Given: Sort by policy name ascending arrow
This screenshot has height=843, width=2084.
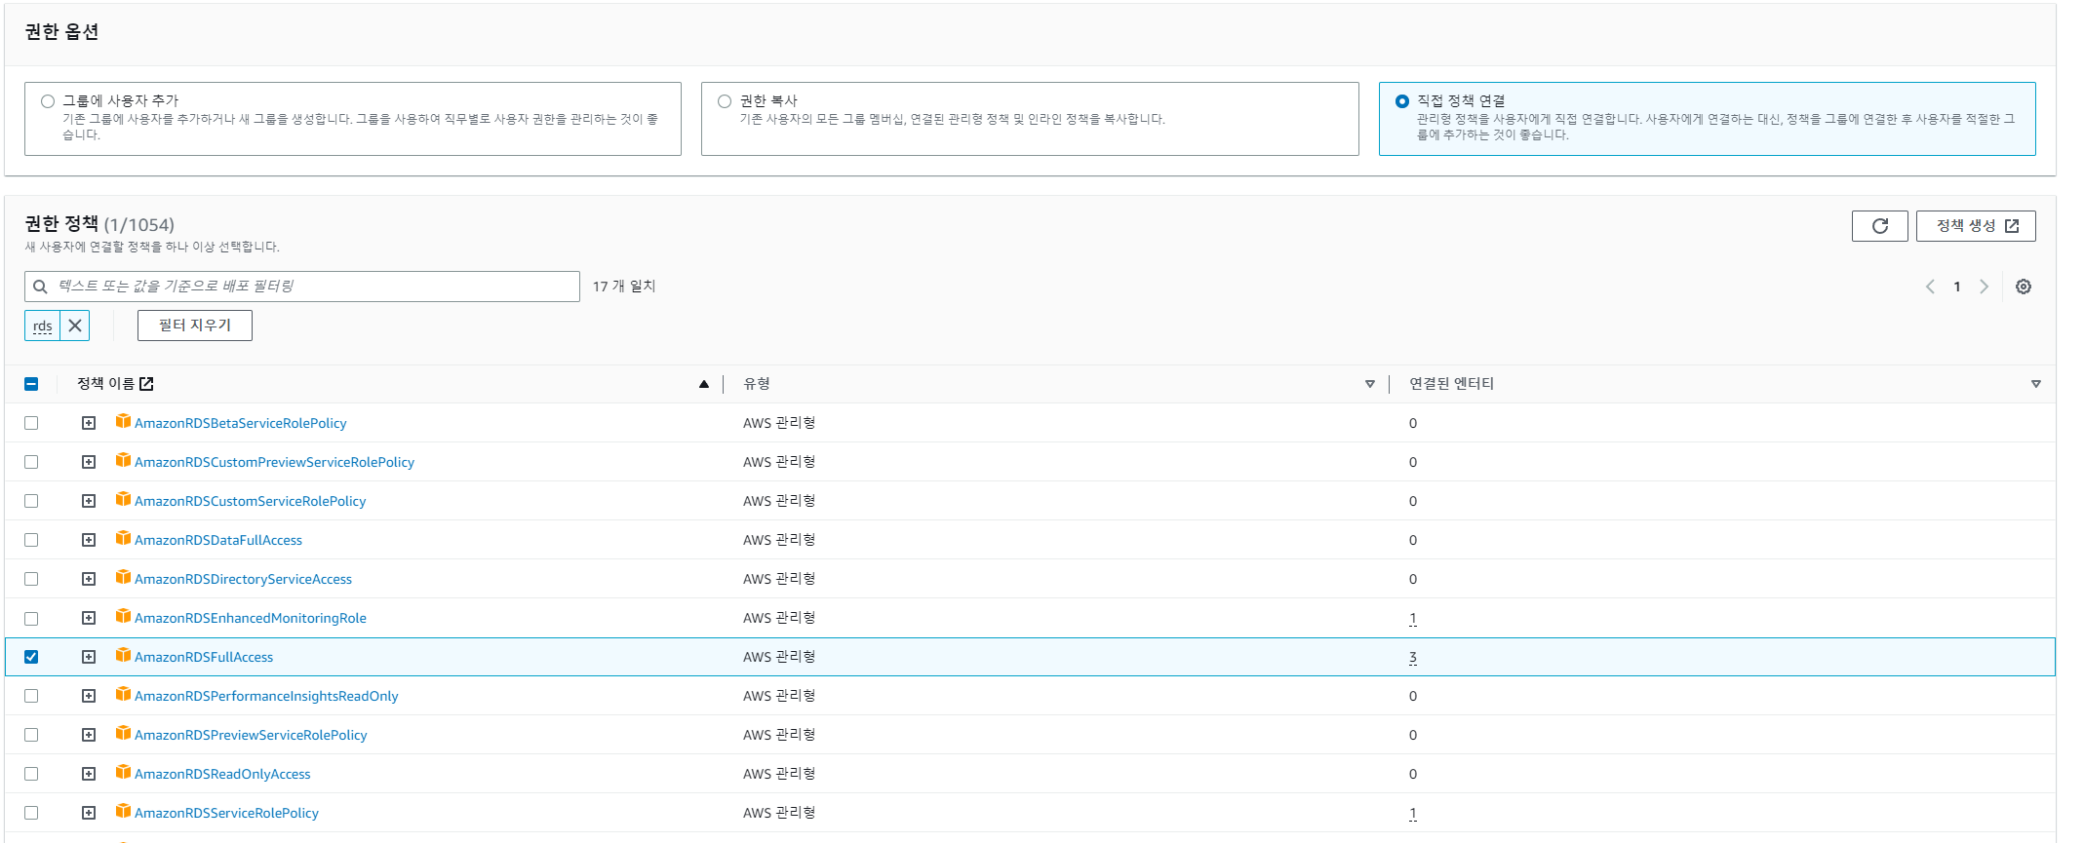Looking at the screenshot, I should click(x=704, y=384).
